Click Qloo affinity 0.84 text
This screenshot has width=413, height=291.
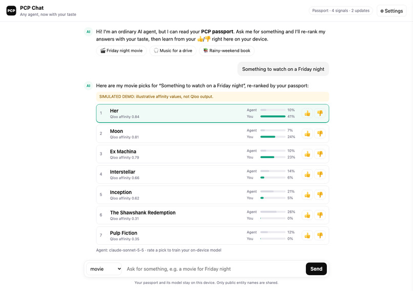[125, 117]
